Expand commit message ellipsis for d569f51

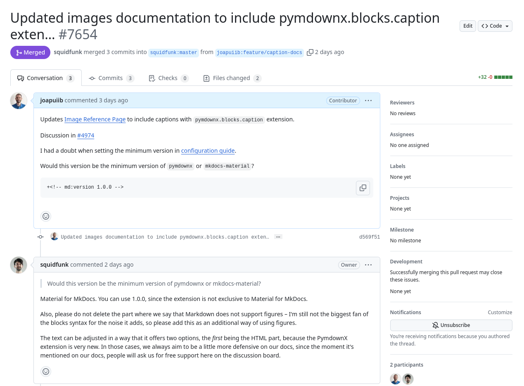278,237
